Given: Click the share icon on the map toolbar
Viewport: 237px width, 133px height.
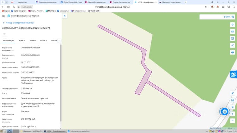Looking at the screenshot, I should [233, 45].
